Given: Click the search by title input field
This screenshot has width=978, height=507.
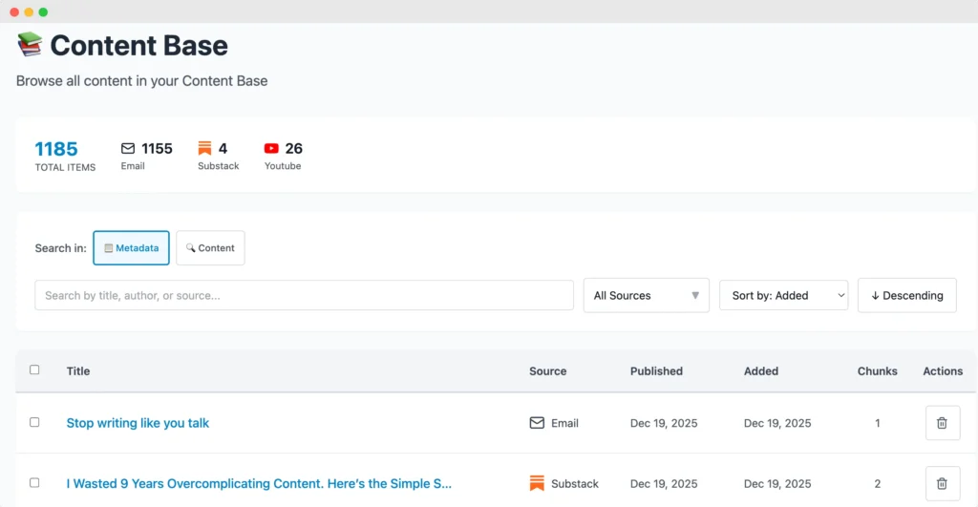Looking at the screenshot, I should click(x=304, y=295).
